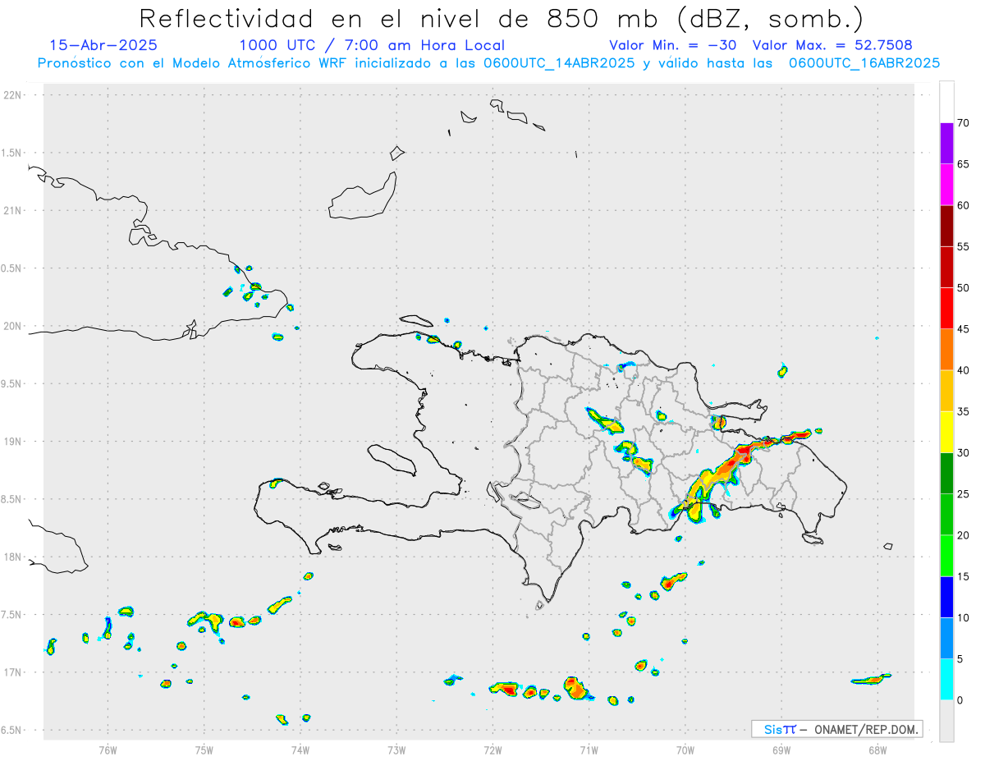Click the maroon 55–60 dBZ colorbar segment
Screen dimensions: 985x761
(x=946, y=226)
